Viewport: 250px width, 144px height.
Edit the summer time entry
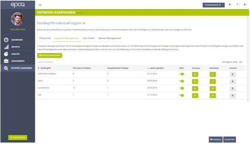tap(213, 89)
